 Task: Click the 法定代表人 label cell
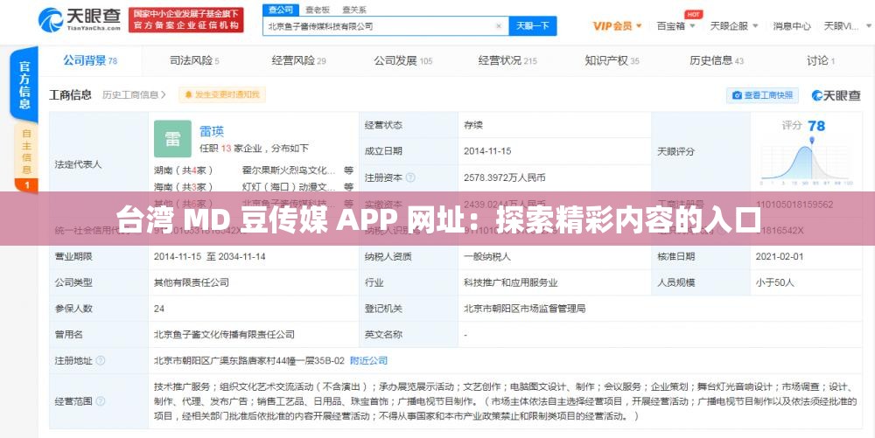(99, 164)
